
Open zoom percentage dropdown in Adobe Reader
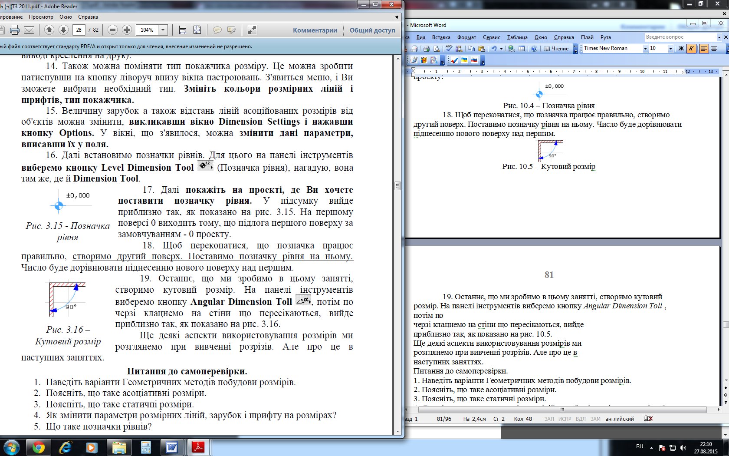163,30
